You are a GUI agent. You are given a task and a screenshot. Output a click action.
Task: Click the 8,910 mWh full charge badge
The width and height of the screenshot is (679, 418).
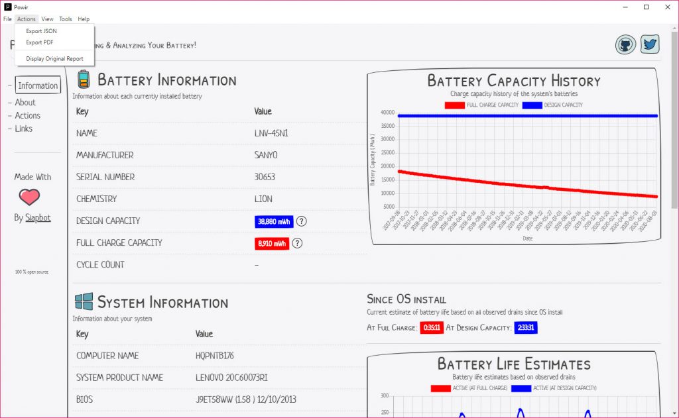tap(272, 244)
